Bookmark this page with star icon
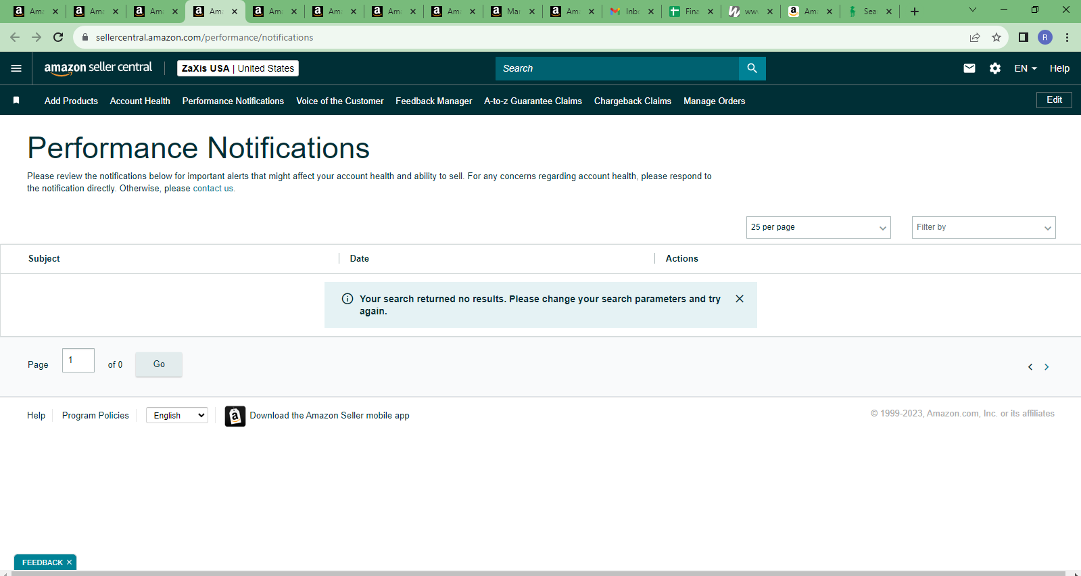1081x576 pixels. click(x=996, y=37)
